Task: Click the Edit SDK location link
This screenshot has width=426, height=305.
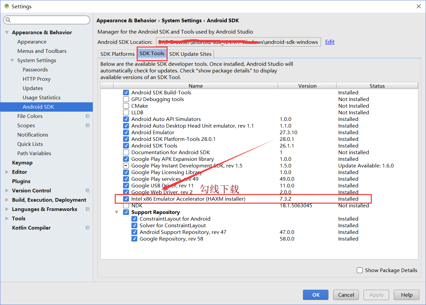Action: 330,42
